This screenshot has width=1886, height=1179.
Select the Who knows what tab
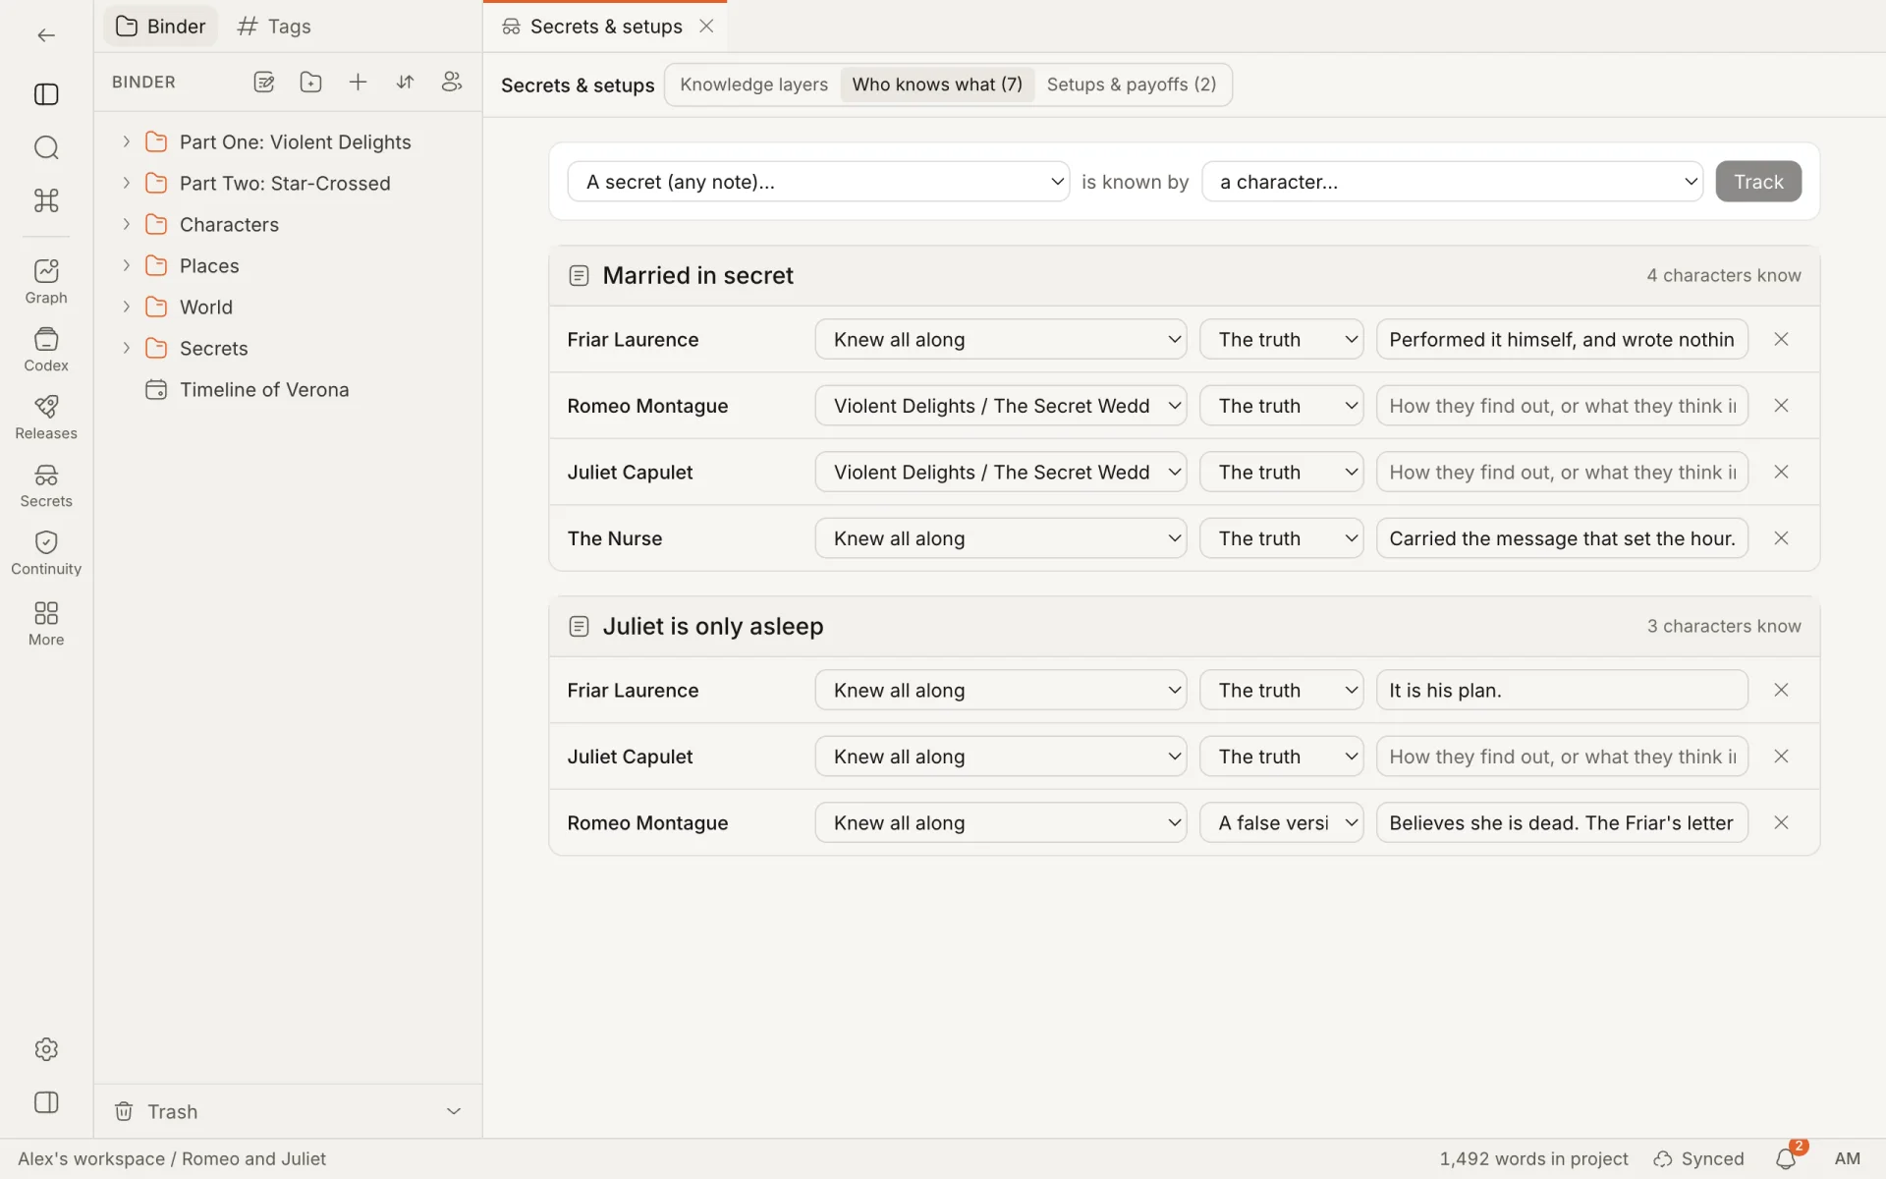point(937,84)
